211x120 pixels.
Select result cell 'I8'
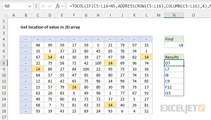click(174, 75)
